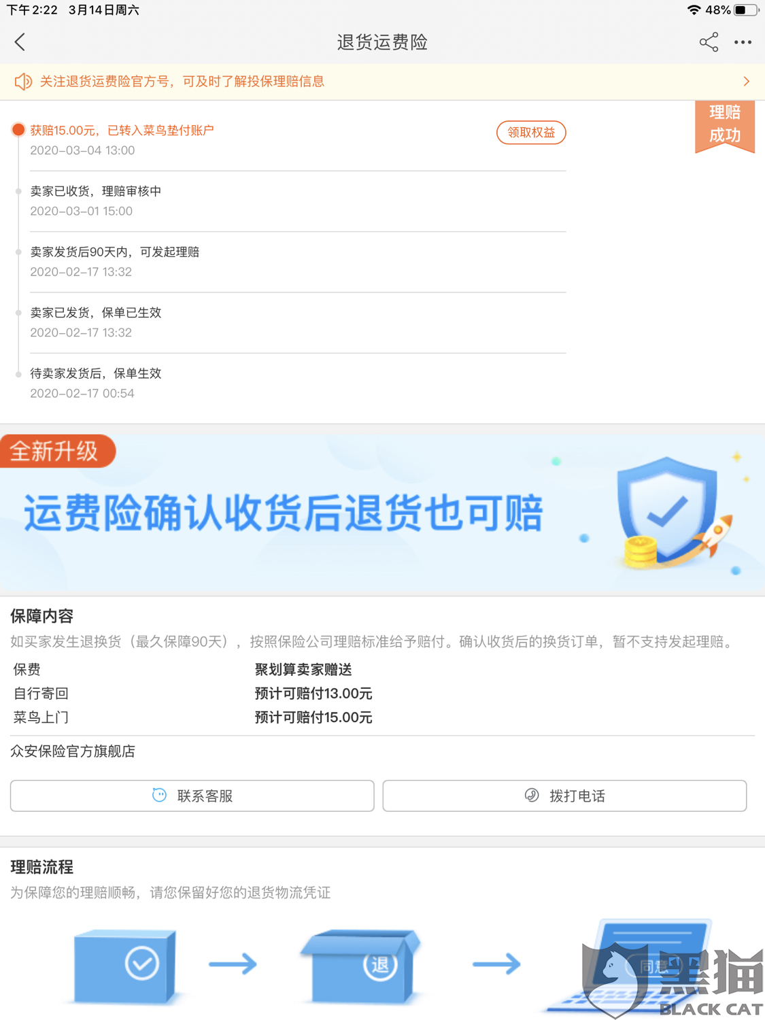
Task: Open the share icon
Action: (709, 42)
